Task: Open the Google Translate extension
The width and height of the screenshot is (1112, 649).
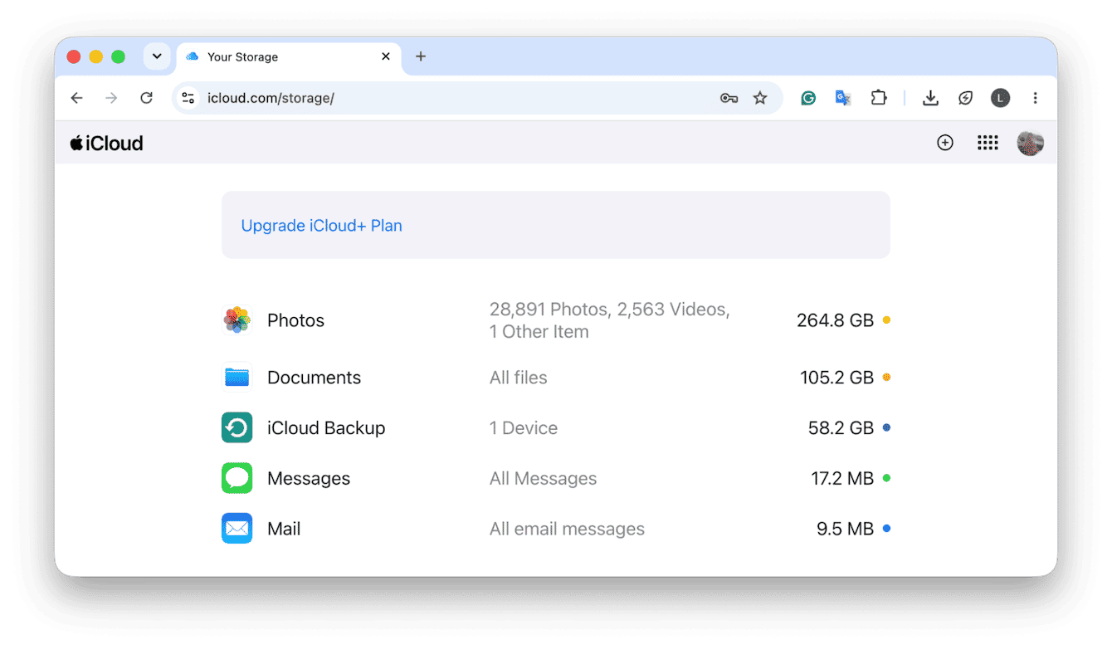Action: pyautogui.click(x=843, y=98)
